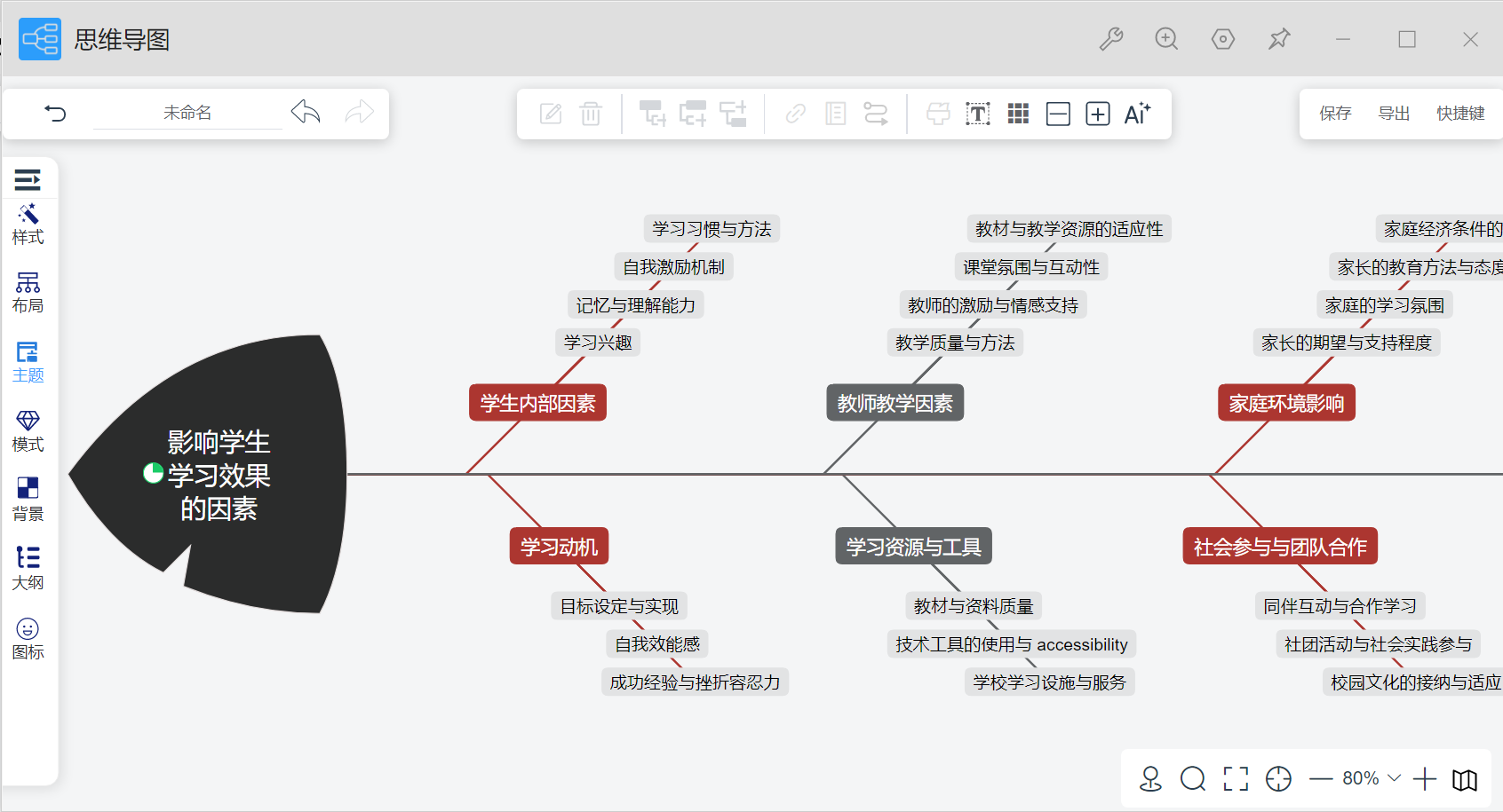Open the 主题 theme panel
Image resolution: width=1503 pixels, height=812 pixels.
(28, 363)
